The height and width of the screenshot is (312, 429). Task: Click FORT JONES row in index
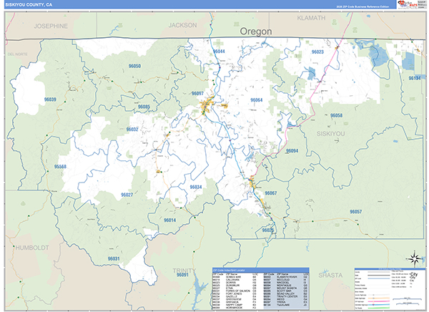tap(235, 293)
